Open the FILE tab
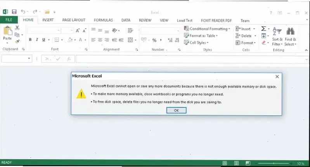Screen dimensions: 310x167 click(x=9, y=20)
